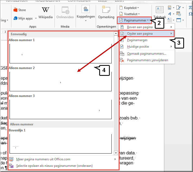193x172 pixels.
Task: Open the Paginamarges submenu
Action: (x=146, y=40)
